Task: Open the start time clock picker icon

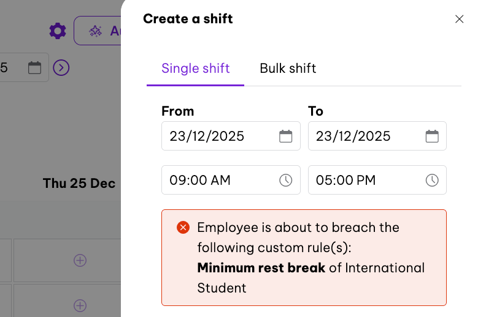Action: (286, 180)
